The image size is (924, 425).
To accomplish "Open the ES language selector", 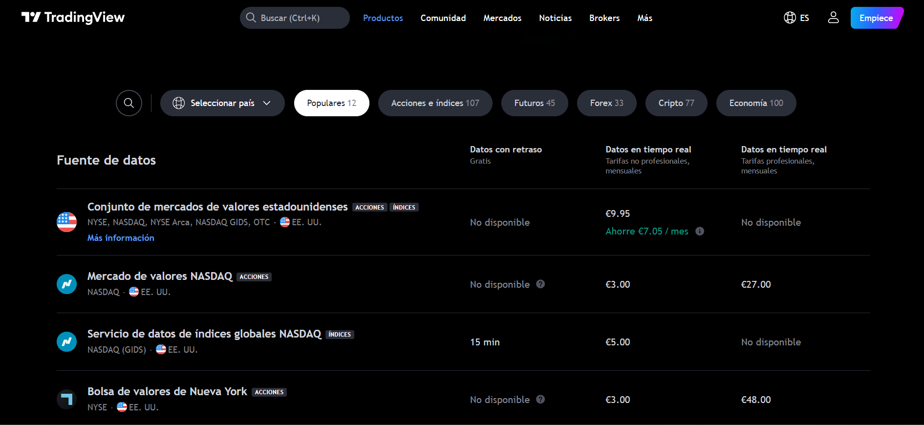I will click(796, 18).
